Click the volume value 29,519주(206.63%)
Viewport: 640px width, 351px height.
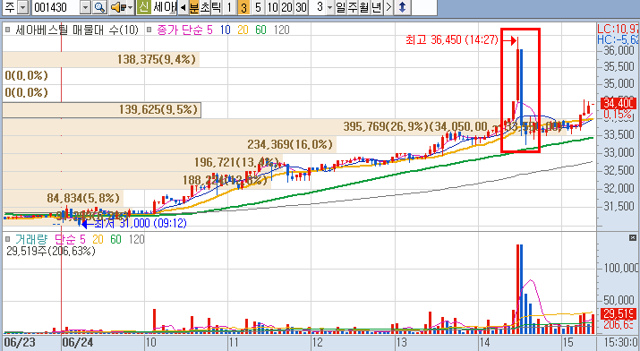(x=51, y=251)
